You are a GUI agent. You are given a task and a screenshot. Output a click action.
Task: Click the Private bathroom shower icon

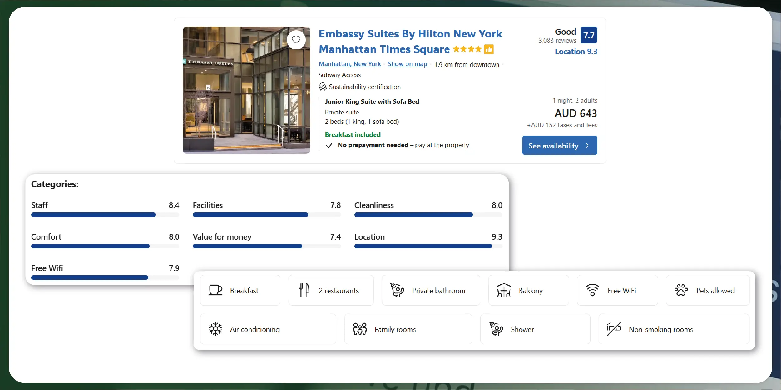point(397,290)
